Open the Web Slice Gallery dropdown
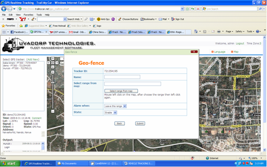The height and width of the screenshot is (167, 267). [90, 26]
